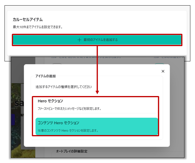Image resolution: width=195 pixels, height=163 pixels.
Task: Click the 任意のコンテンツで Hero セクション description
Action: pos(68,130)
